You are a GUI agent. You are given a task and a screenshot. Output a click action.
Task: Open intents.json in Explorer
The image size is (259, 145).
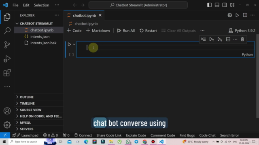point(39,37)
